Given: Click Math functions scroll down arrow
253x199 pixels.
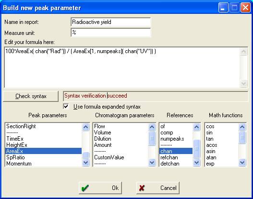Looking at the screenshot, I should pyautogui.click(x=242, y=162).
